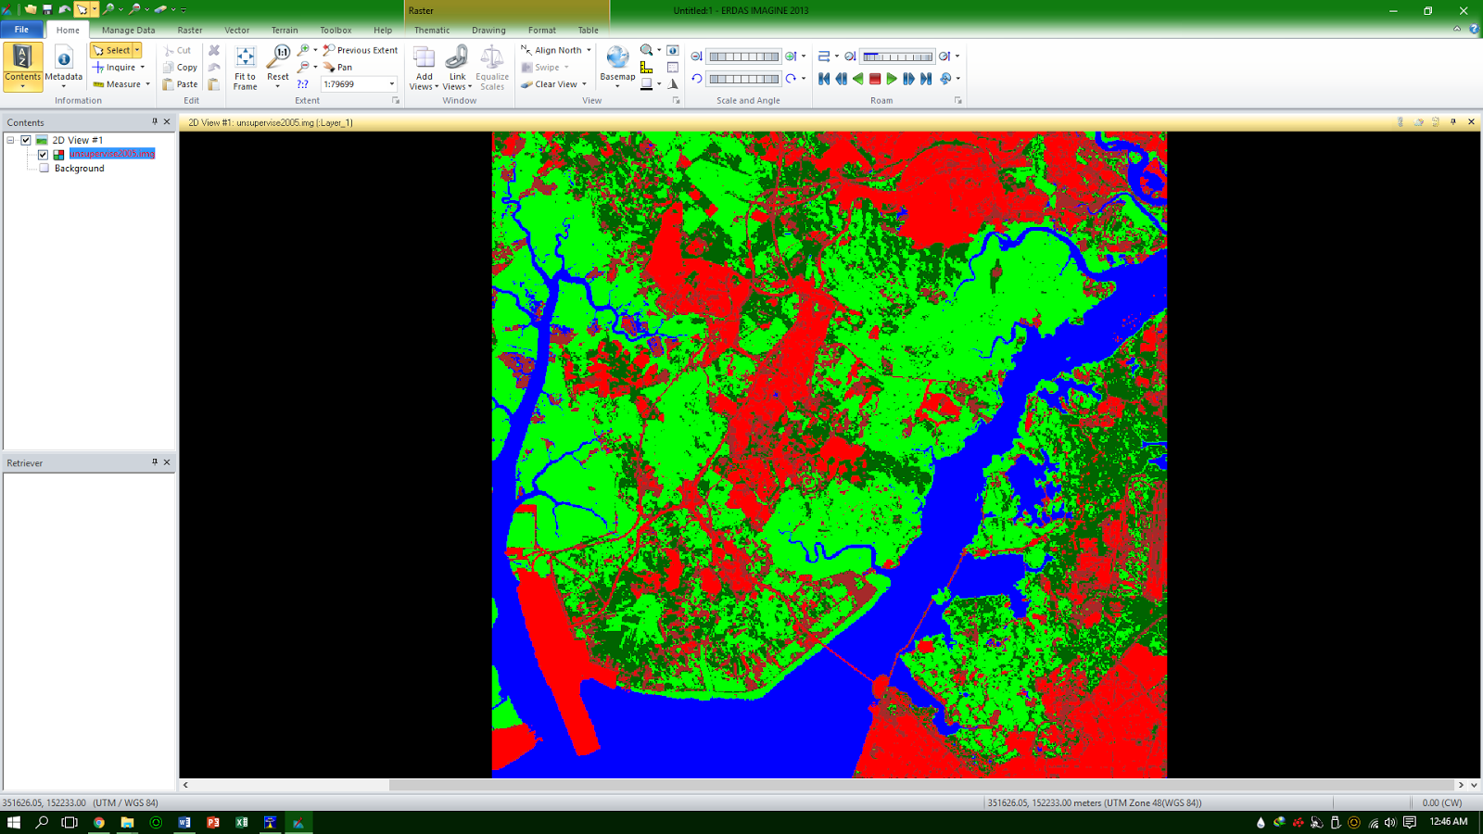Click the scale increase icon right of the scale slider
Viewport: 1483px width, 834px height.
pos(791,57)
